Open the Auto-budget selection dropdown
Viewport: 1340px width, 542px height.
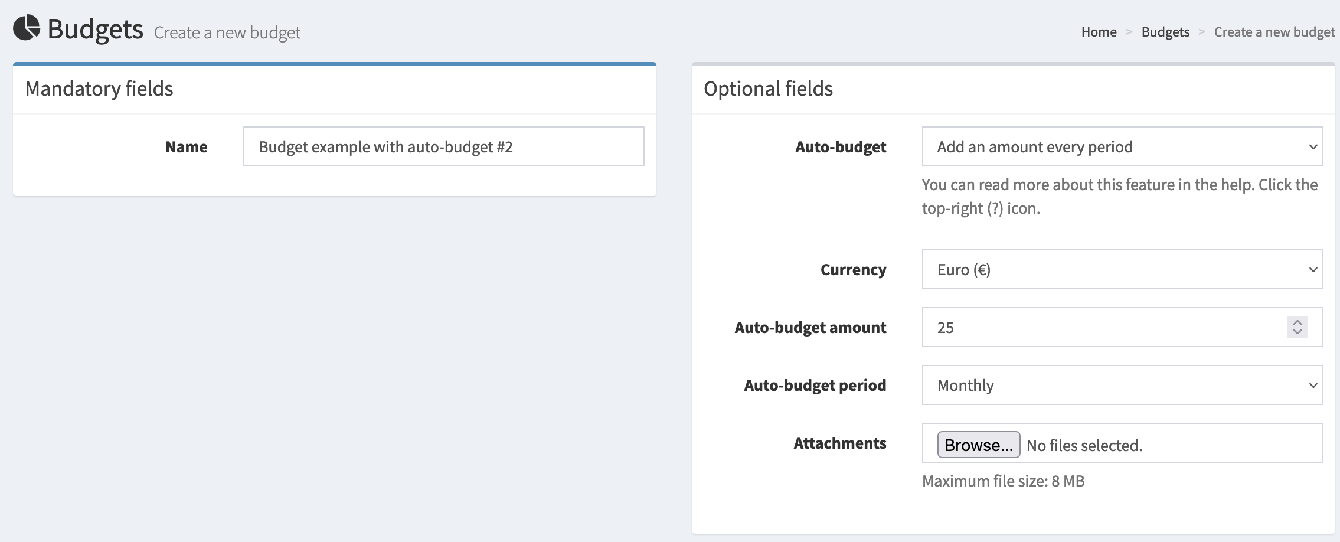[x=1122, y=146]
